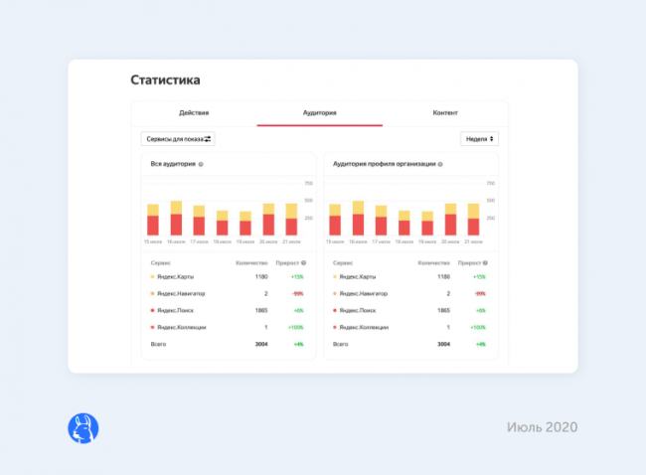The width and height of the screenshot is (646, 475).
Task: Click the 16 июля bar in left chart
Action: [x=176, y=219]
